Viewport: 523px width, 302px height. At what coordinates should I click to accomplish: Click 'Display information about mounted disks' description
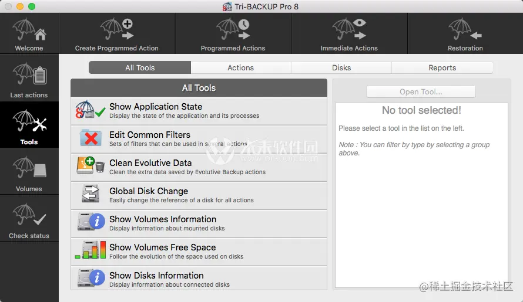pyautogui.click(x=167, y=229)
